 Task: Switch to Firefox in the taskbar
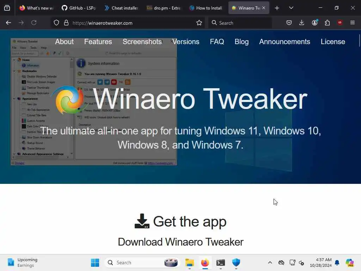point(205,263)
